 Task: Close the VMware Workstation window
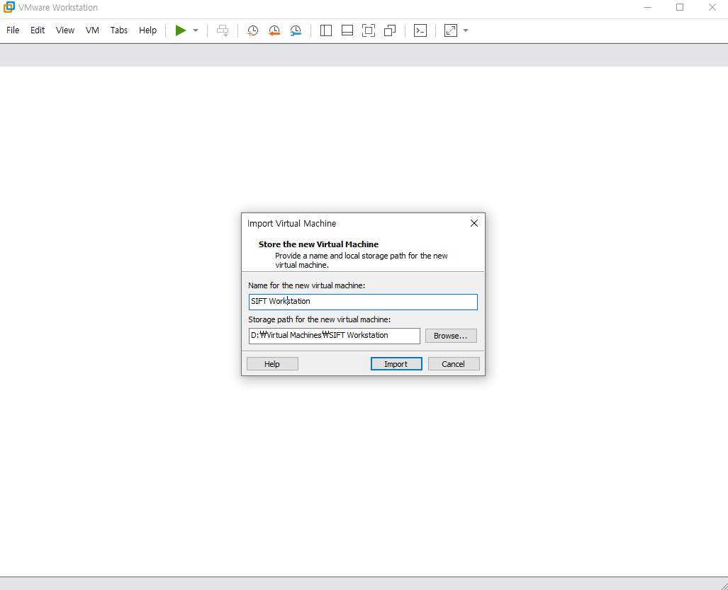pyautogui.click(x=712, y=7)
